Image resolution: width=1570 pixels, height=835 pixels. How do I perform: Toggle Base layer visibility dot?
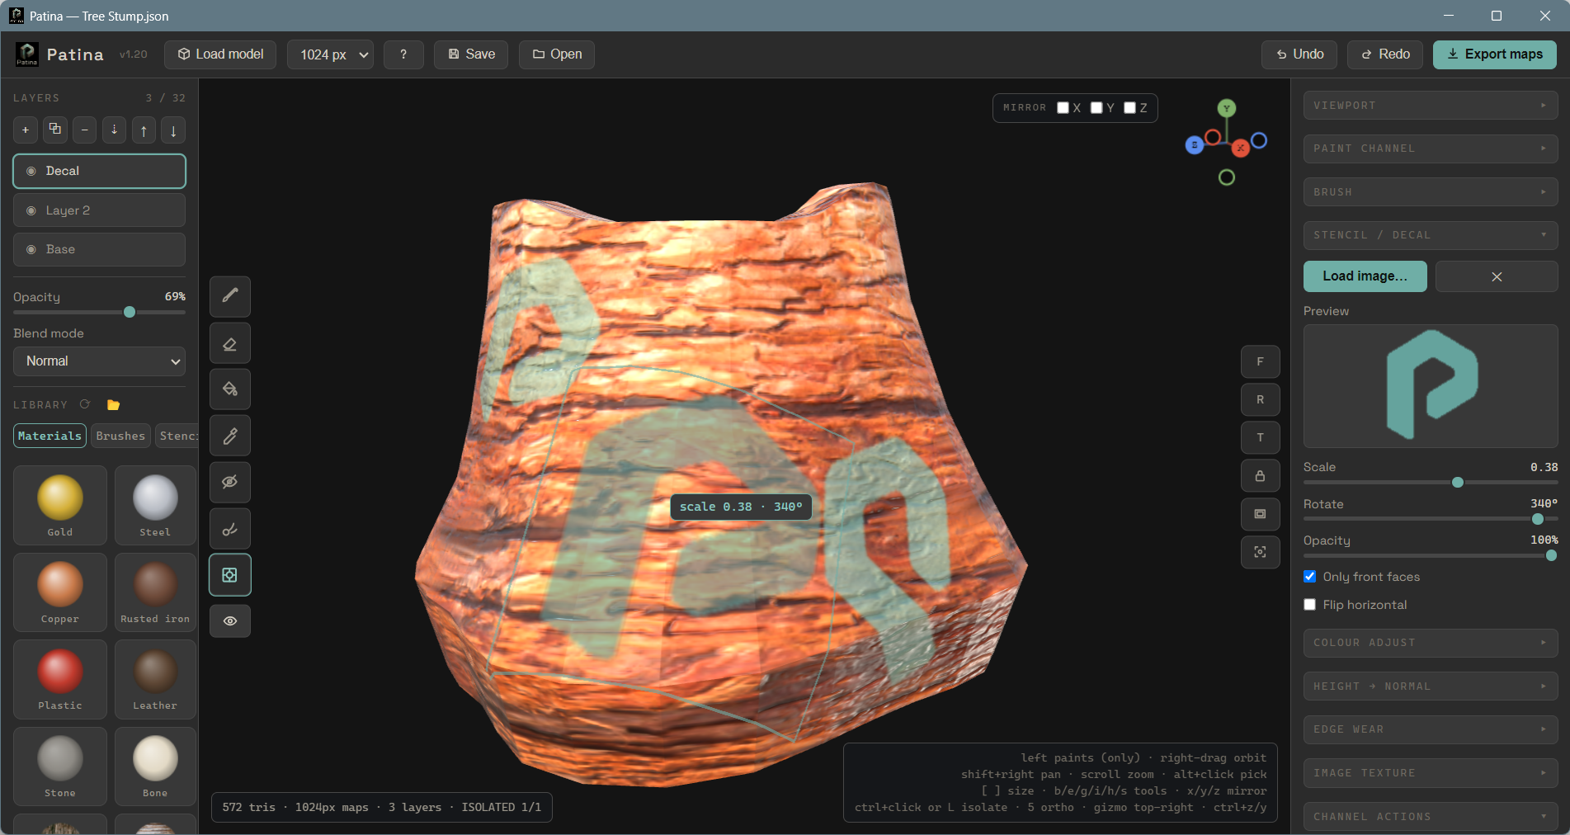(31, 249)
